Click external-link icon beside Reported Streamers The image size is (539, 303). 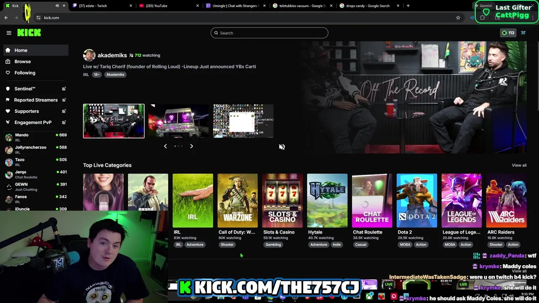click(x=64, y=100)
